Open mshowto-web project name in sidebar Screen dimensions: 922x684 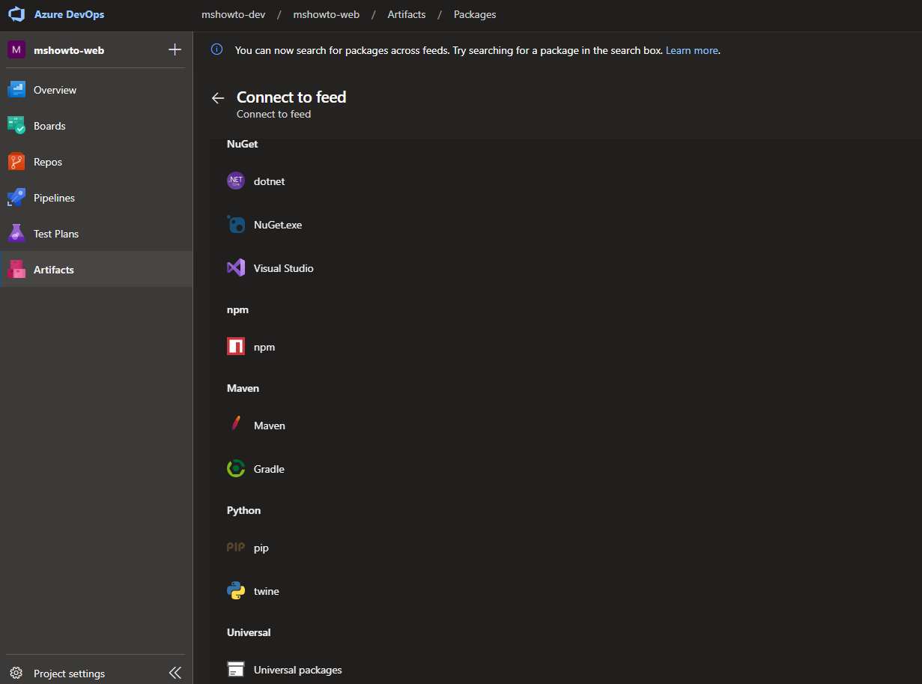(x=69, y=50)
